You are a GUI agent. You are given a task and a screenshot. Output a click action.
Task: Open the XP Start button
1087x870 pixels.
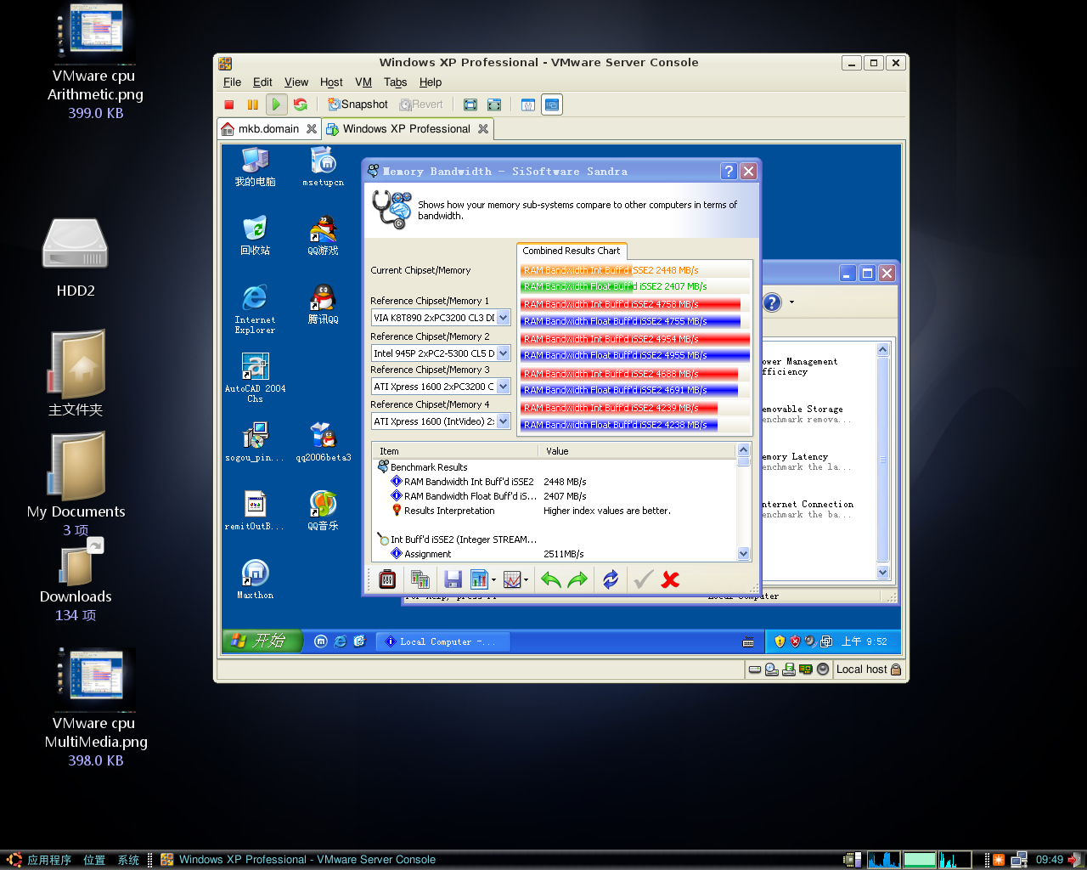262,641
